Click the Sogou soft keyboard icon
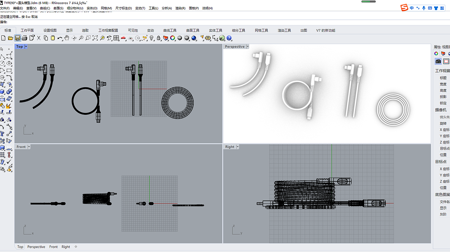The image size is (450, 252). point(430,8)
